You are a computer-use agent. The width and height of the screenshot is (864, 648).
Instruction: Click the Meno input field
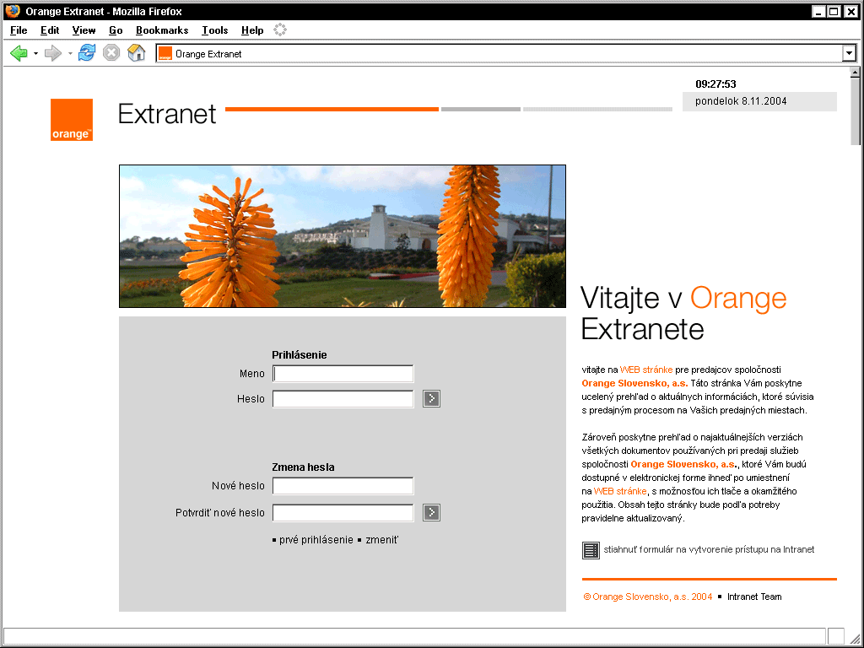tap(343, 374)
